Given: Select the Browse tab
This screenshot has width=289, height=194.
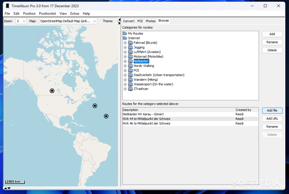Looking at the screenshot, I should [x=163, y=21].
